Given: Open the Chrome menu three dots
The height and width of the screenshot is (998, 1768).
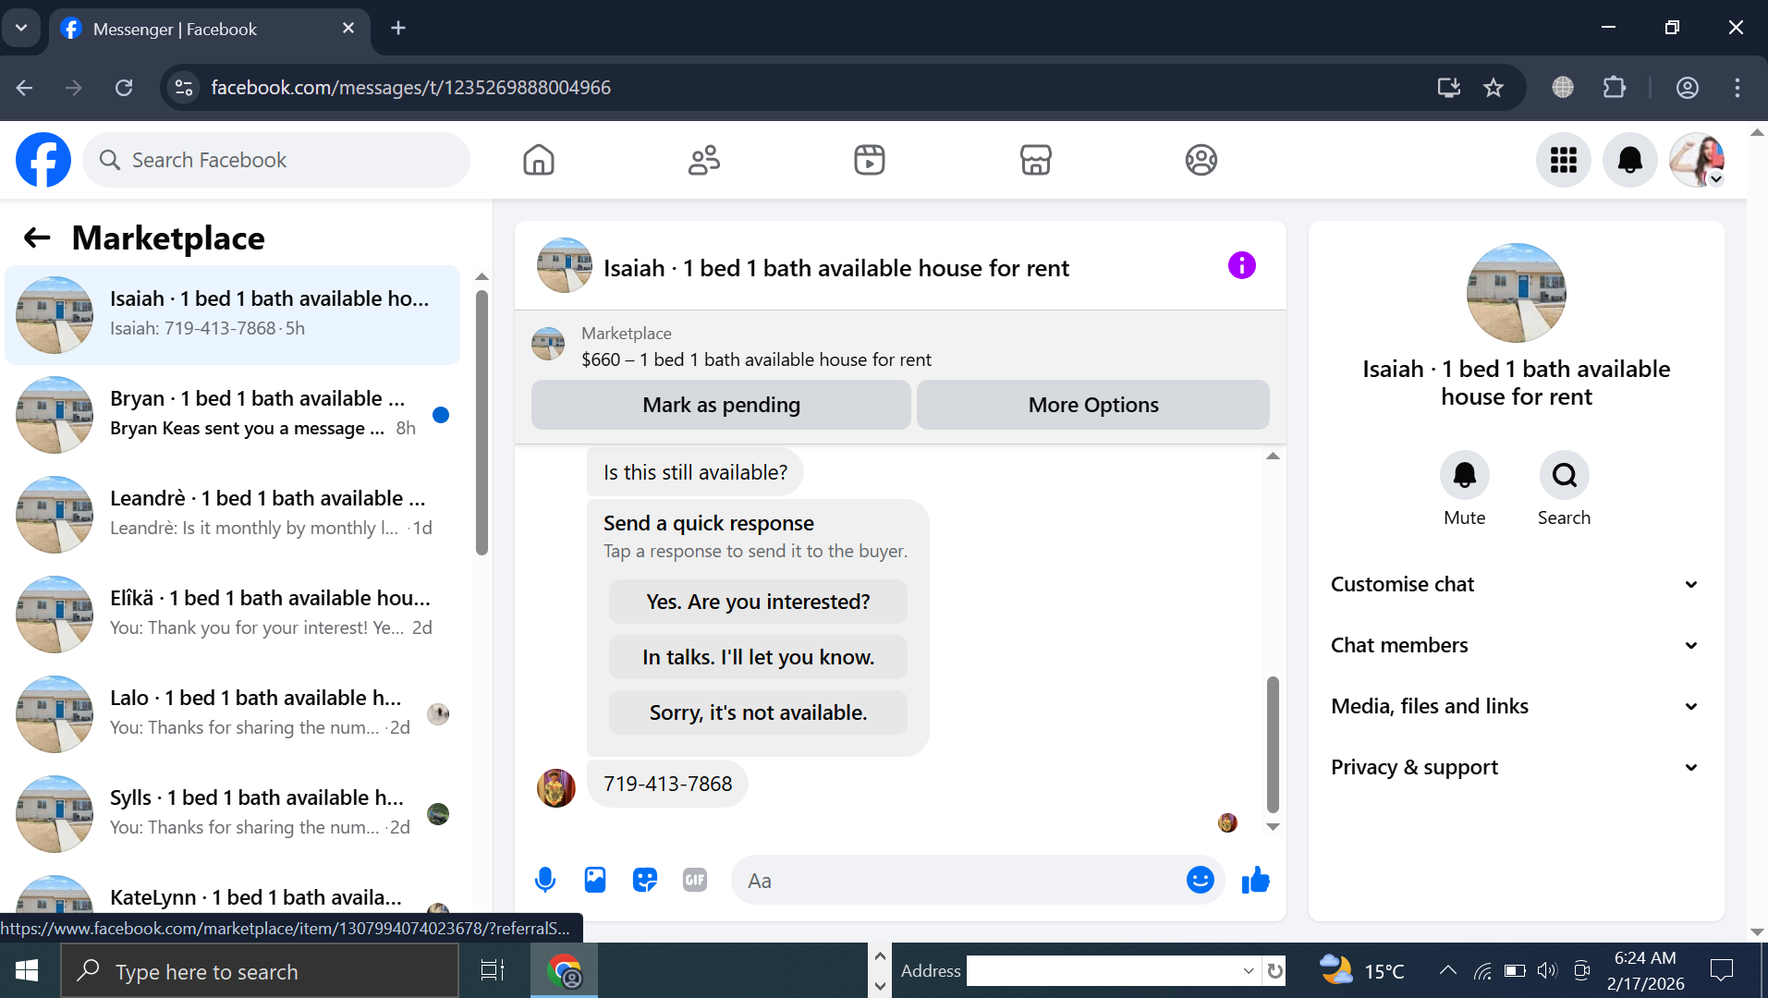Looking at the screenshot, I should coord(1738,88).
